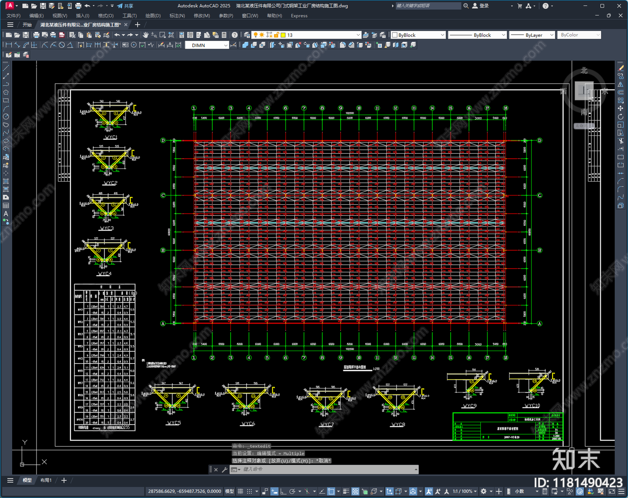Select the Hatch draw tool
Image resolution: width=628 pixels, height=498 pixels.
coord(6,181)
